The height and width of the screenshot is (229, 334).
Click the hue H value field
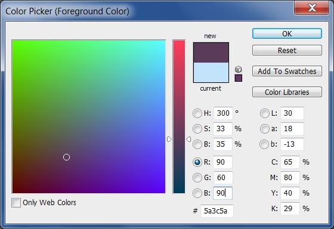(x=223, y=113)
